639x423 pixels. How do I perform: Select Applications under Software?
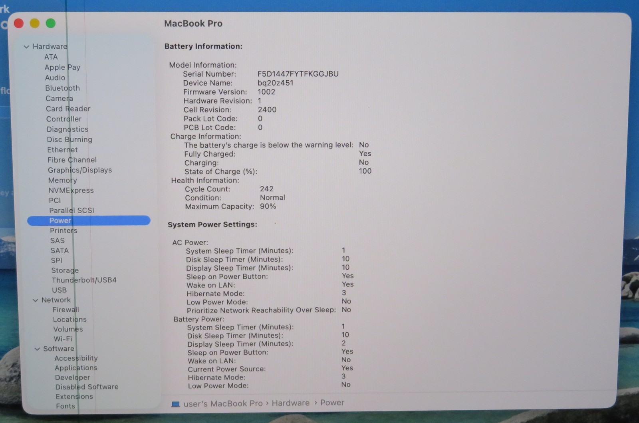(76, 368)
